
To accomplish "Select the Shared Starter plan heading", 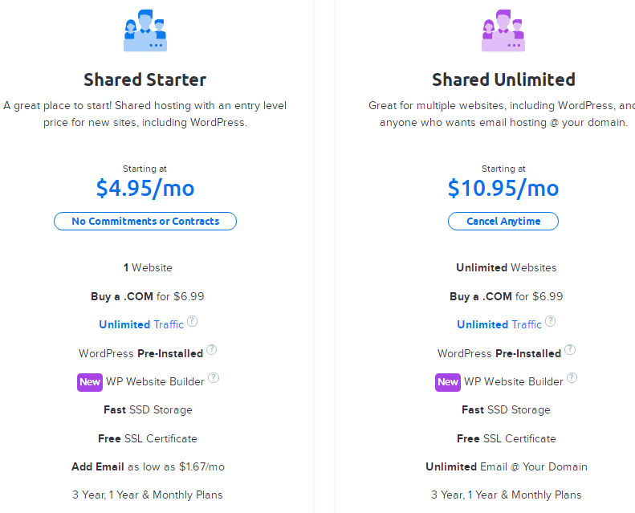I will point(145,79).
